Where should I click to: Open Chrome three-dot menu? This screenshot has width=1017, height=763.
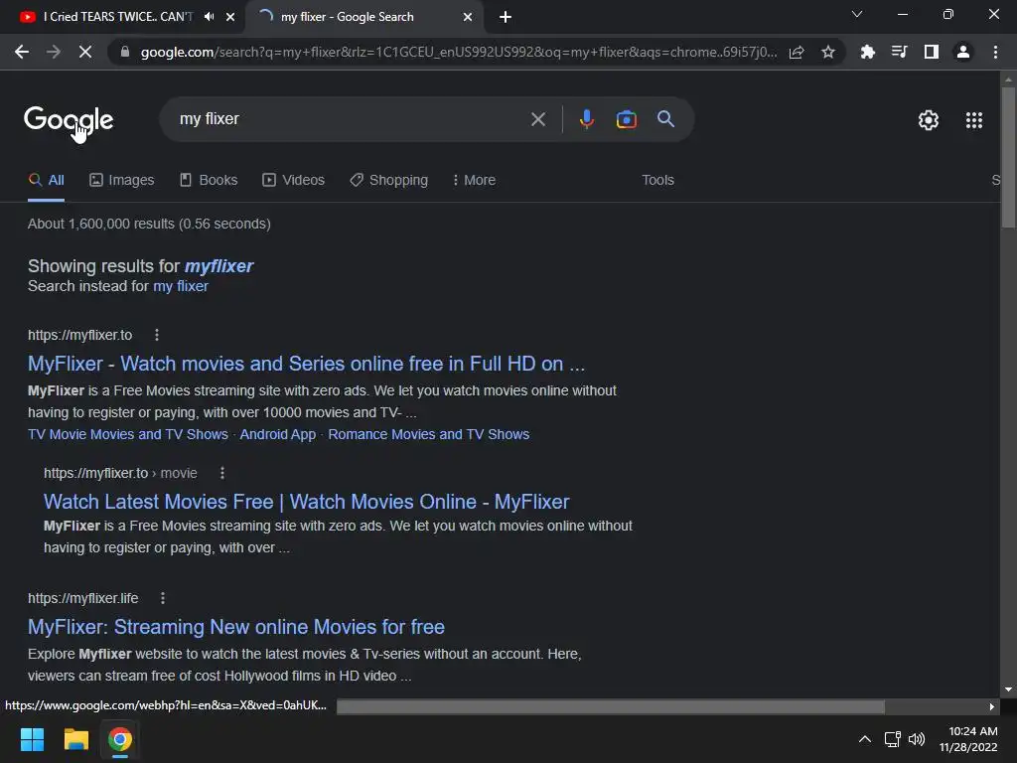pyautogui.click(x=995, y=52)
